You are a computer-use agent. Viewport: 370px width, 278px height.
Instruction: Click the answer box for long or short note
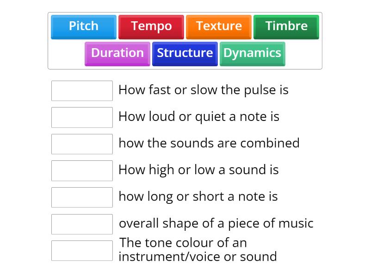82,197
